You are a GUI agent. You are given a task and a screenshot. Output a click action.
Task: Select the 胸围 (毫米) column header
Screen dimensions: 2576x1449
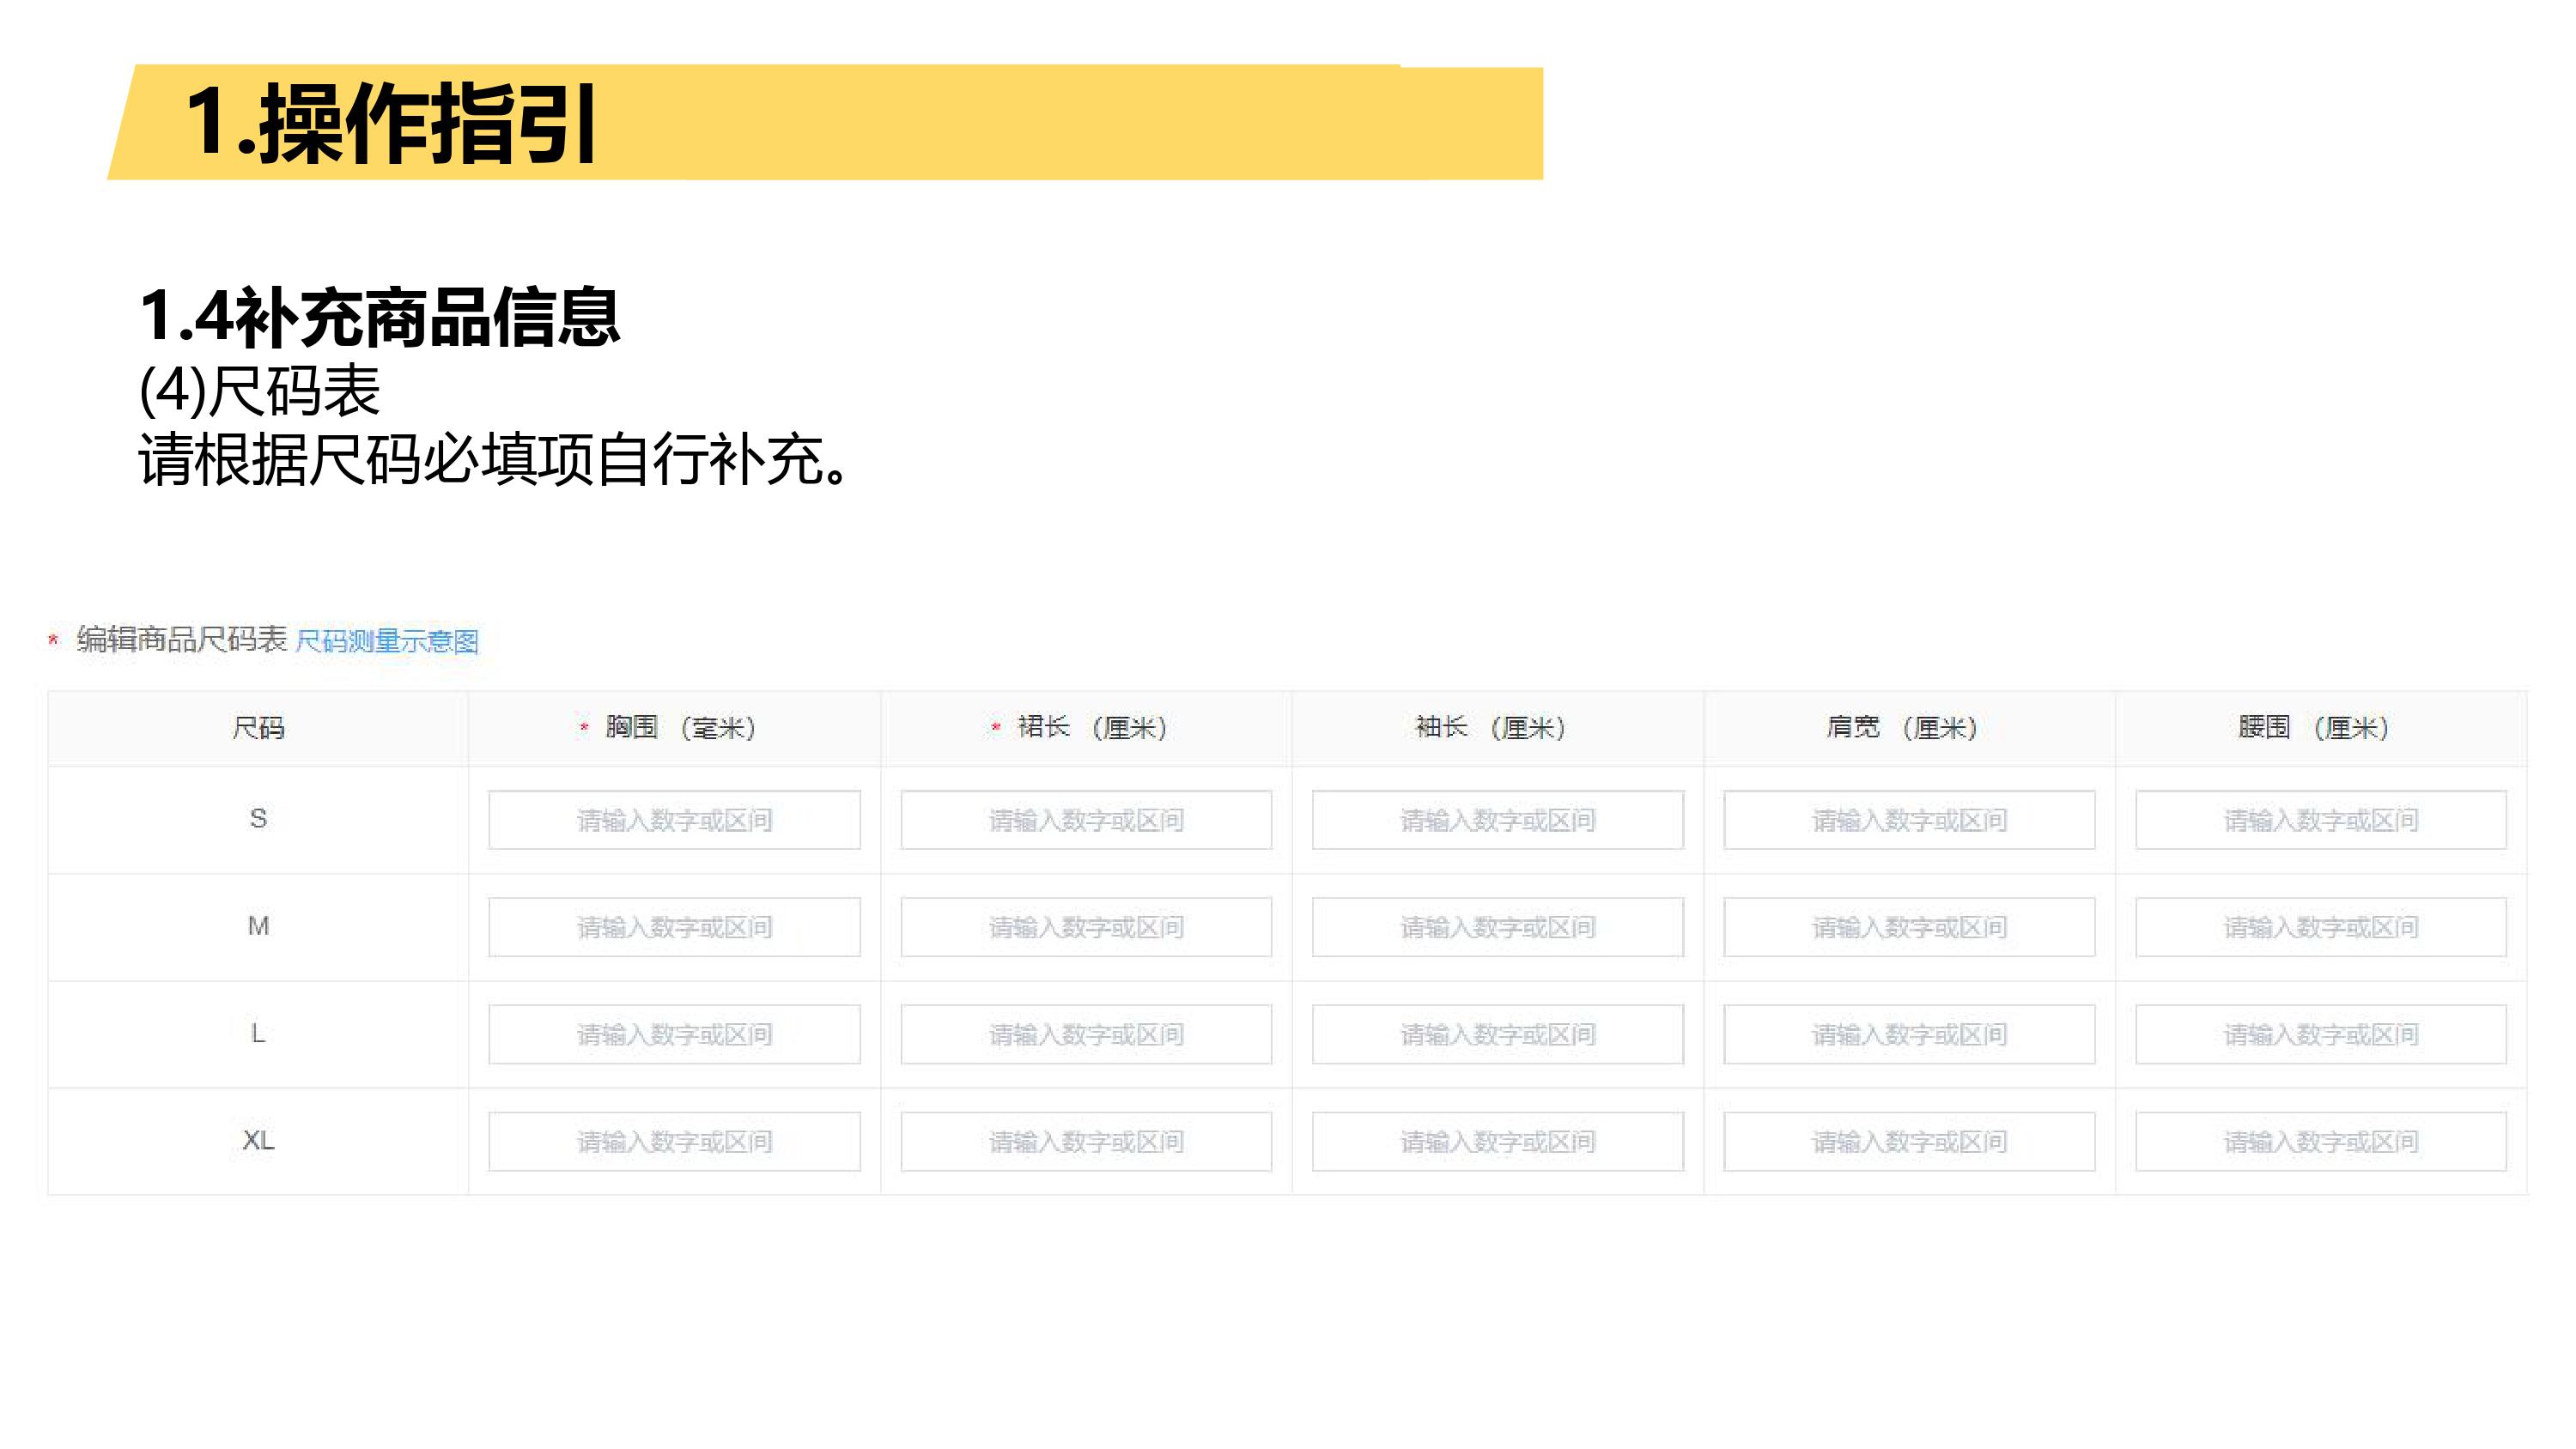tap(674, 728)
